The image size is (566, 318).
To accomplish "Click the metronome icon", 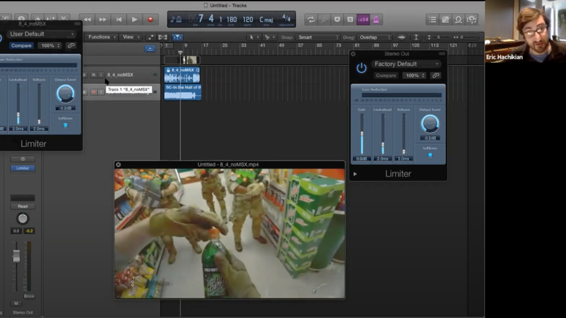I will tap(376, 20).
